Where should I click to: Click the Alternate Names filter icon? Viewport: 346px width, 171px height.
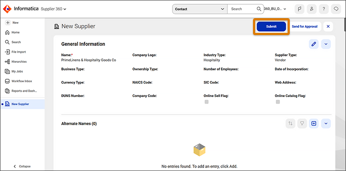pyautogui.click(x=302, y=123)
